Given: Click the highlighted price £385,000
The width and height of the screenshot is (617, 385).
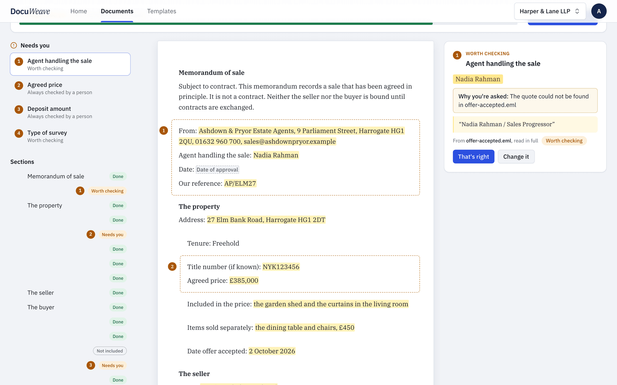Looking at the screenshot, I should [x=244, y=280].
